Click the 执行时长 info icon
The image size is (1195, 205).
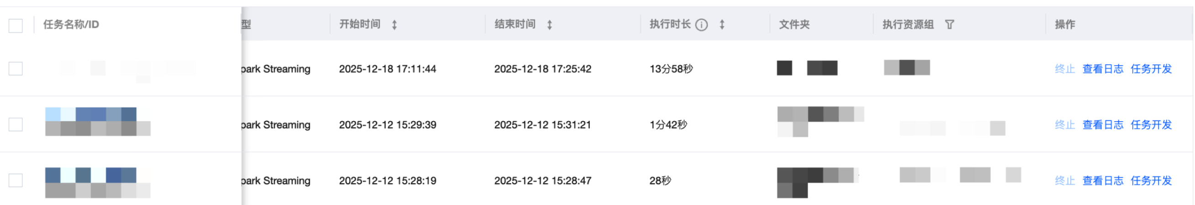(x=701, y=25)
